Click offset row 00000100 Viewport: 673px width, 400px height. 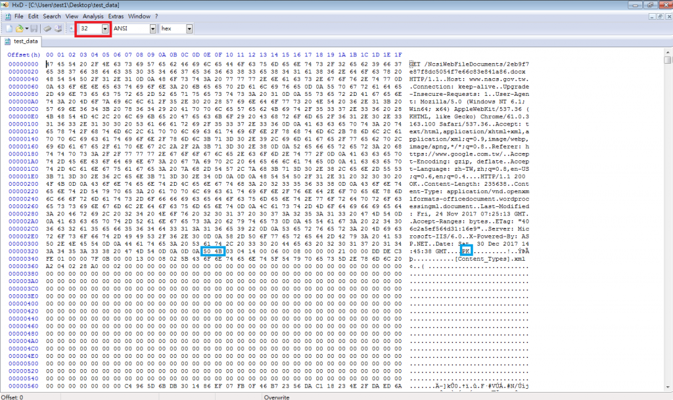point(24,124)
